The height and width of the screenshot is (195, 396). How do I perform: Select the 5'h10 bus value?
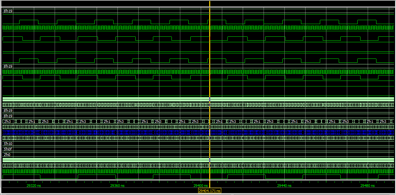[8, 144]
